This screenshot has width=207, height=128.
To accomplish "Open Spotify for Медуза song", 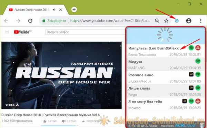I will 198,61.
